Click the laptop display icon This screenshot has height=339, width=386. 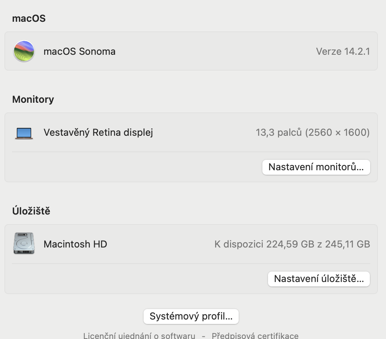(24, 133)
